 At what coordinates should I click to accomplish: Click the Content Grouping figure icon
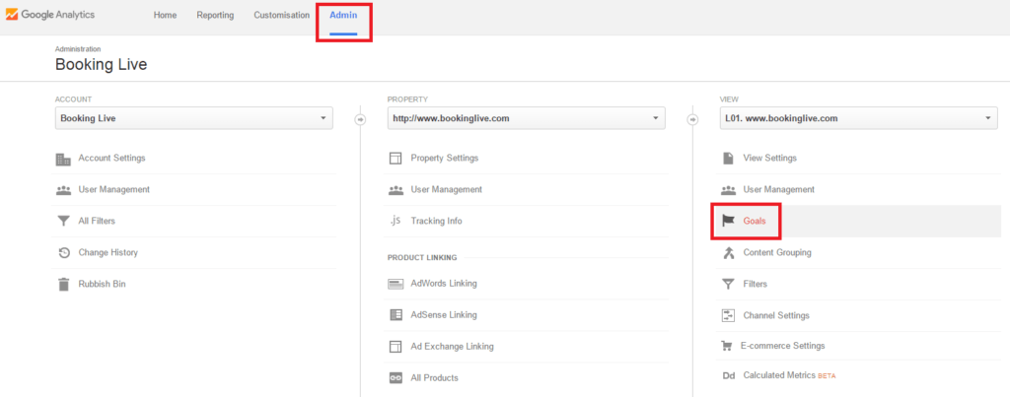coord(728,253)
